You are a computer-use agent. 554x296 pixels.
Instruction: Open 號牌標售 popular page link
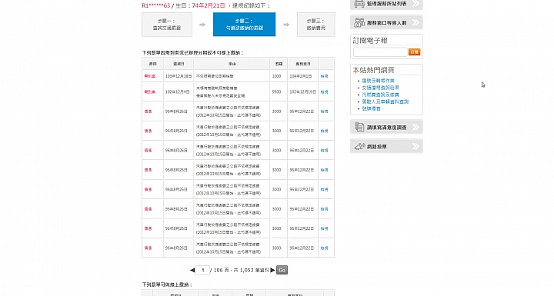point(371,108)
